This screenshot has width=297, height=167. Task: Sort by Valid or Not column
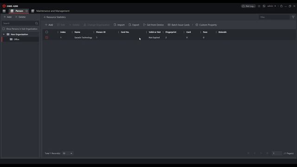point(155,32)
